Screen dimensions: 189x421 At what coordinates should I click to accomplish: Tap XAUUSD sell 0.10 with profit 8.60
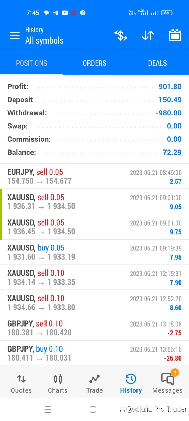pos(94,303)
